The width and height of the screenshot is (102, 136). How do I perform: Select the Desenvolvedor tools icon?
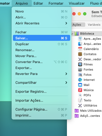click(x=80, y=59)
